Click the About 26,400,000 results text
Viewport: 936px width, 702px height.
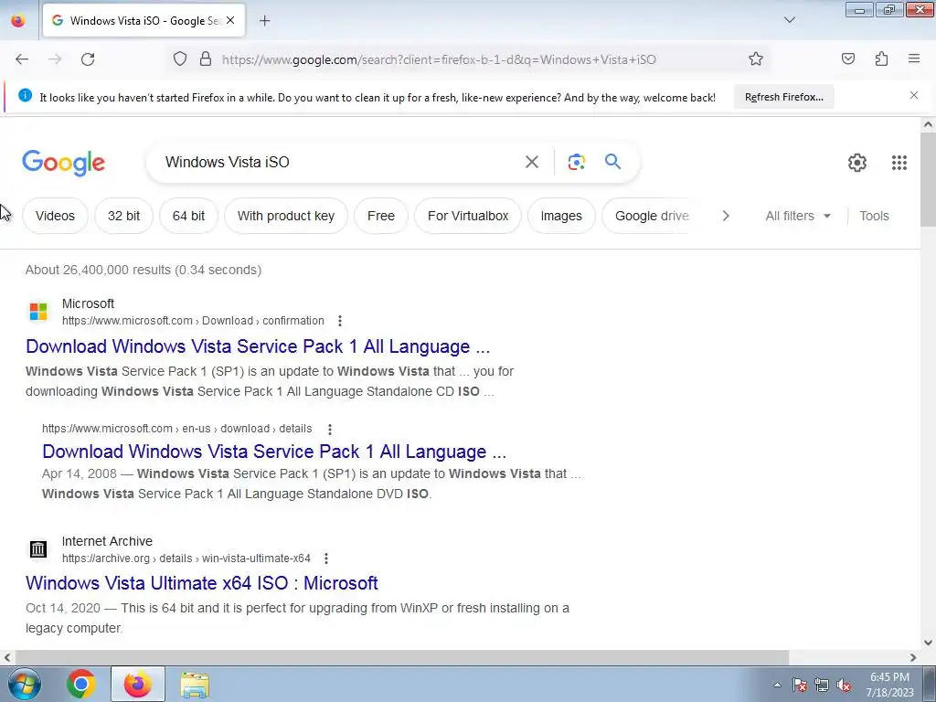pos(144,270)
